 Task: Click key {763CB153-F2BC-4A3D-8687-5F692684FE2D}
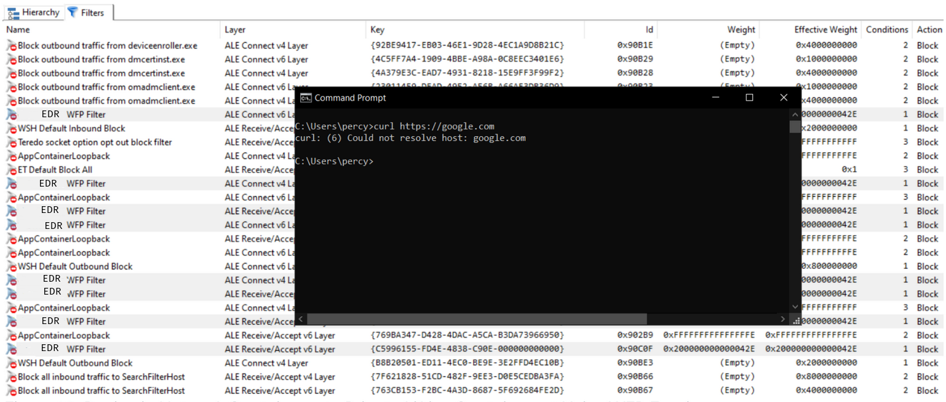(467, 391)
